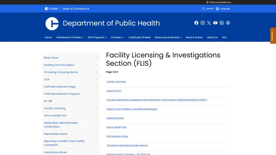Open Facility Licensing link in main list

click(x=116, y=82)
